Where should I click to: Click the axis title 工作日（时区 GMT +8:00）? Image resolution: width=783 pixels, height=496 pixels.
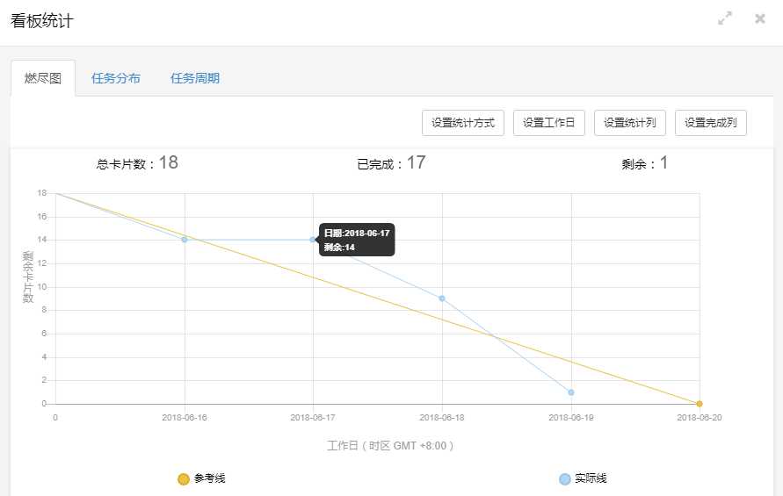390,446
